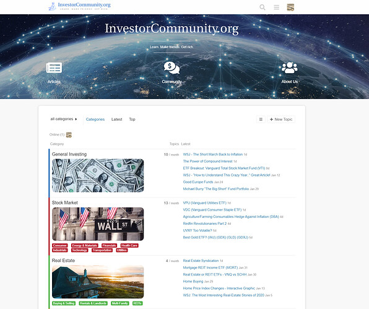Expand the all categories dropdown
This screenshot has width=369, height=309.
click(x=64, y=119)
